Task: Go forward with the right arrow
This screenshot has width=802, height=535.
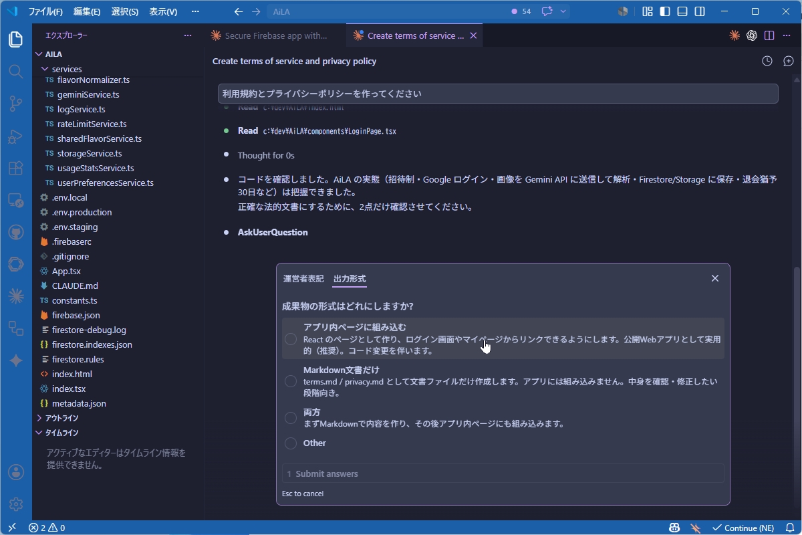Action: (x=256, y=11)
